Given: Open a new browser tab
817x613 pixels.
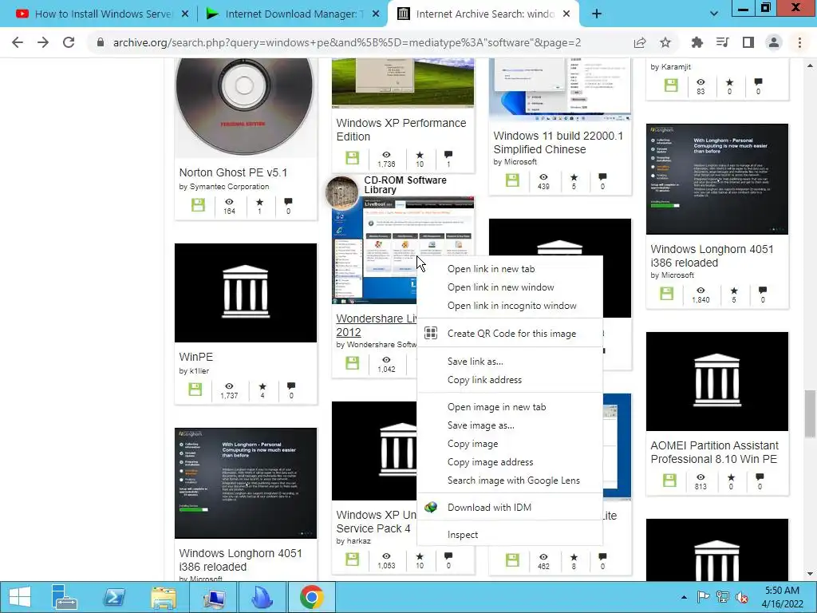Looking at the screenshot, I should pos(597,14).
